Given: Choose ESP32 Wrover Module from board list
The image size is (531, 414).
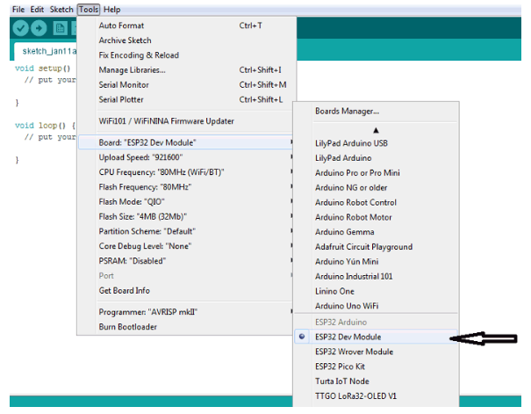Looking at the screenshot, I should 354,352.
